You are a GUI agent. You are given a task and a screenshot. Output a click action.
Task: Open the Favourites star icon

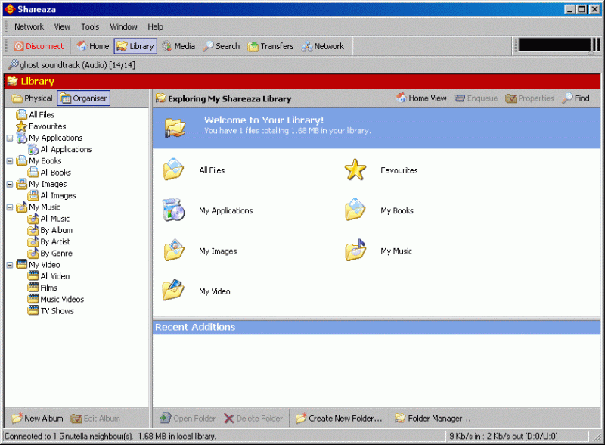pyautogui.click(x=355, y=170)
